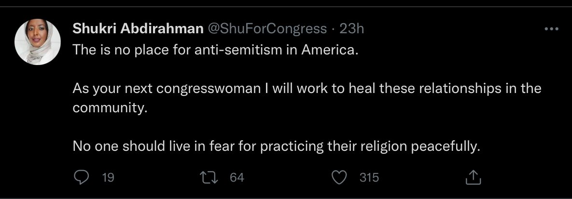
Task: Visit the @ShuForCongress handle
Action: tap(267, 29)
